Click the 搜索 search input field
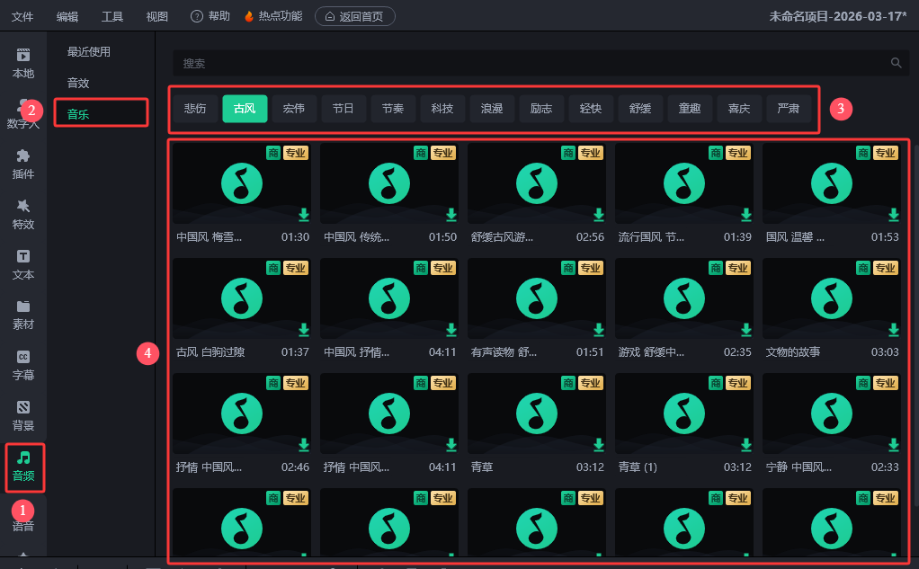The height and width of the screenshot is (569, 919). [x=531, y=63]
